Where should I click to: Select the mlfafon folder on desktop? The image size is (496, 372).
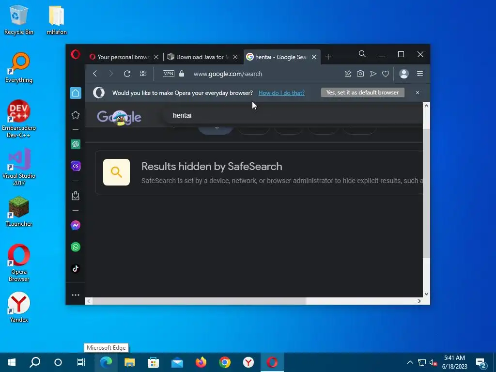(x=57, y=20)
